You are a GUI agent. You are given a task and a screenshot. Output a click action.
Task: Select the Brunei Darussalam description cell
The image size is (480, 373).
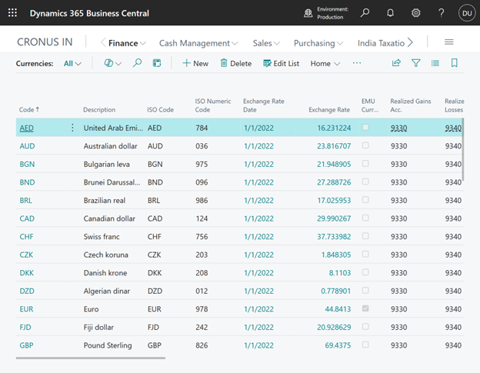(x=112, y=182)
